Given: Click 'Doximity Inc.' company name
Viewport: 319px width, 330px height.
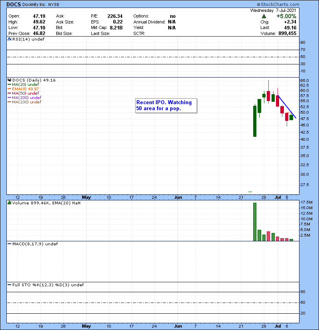Looking at the screenshot, I should 34,5.
